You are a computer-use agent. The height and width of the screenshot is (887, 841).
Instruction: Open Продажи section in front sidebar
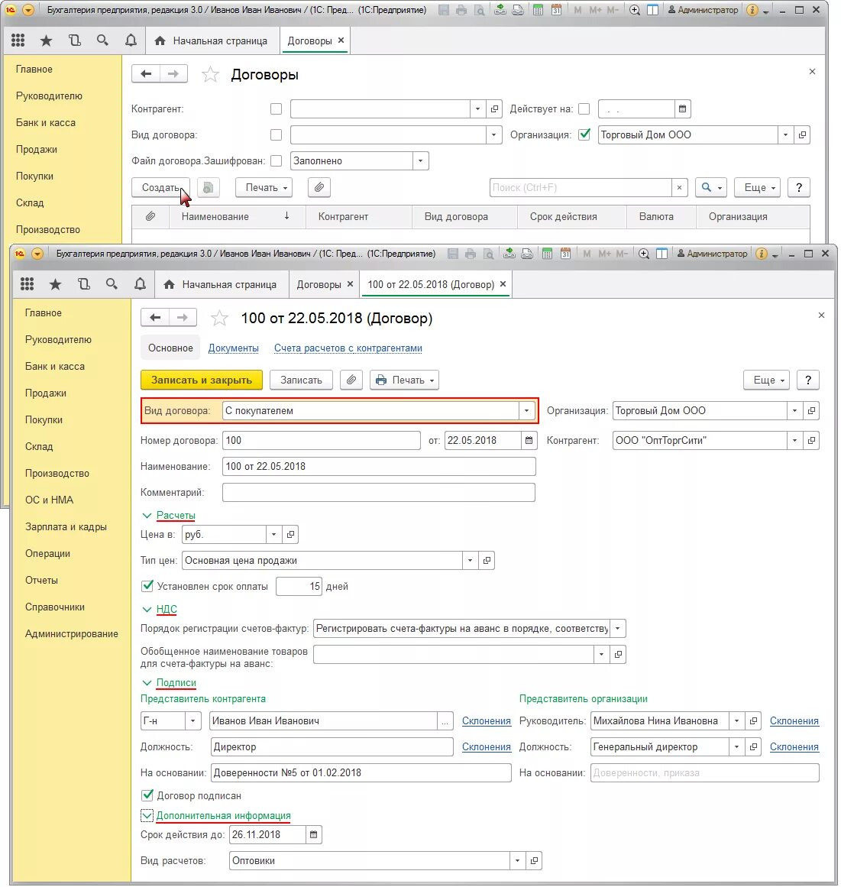45,393
